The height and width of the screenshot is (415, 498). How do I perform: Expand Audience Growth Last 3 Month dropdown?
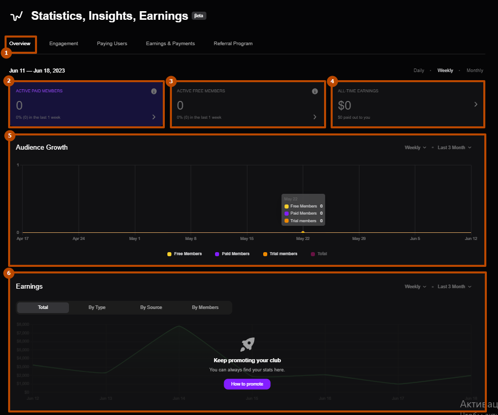454,148
